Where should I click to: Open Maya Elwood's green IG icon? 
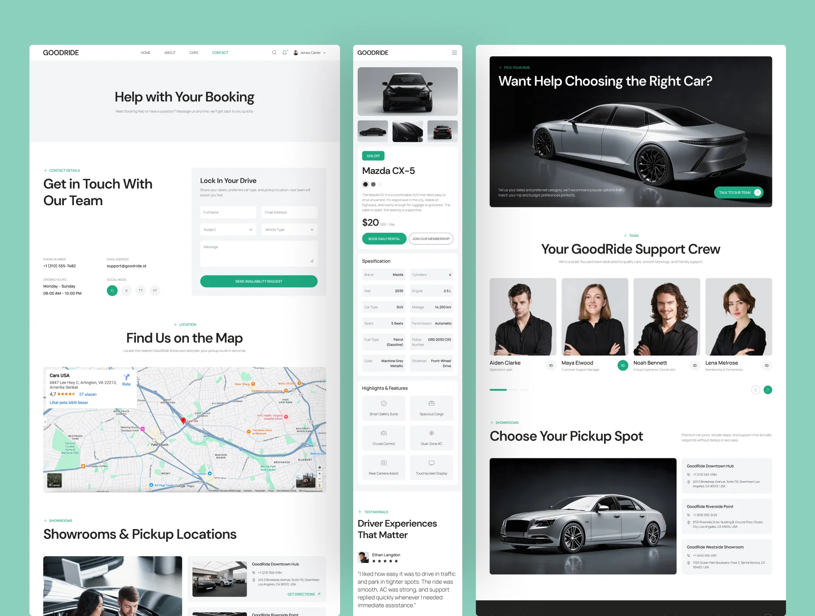pyautogui.click(x=623, y=366)
